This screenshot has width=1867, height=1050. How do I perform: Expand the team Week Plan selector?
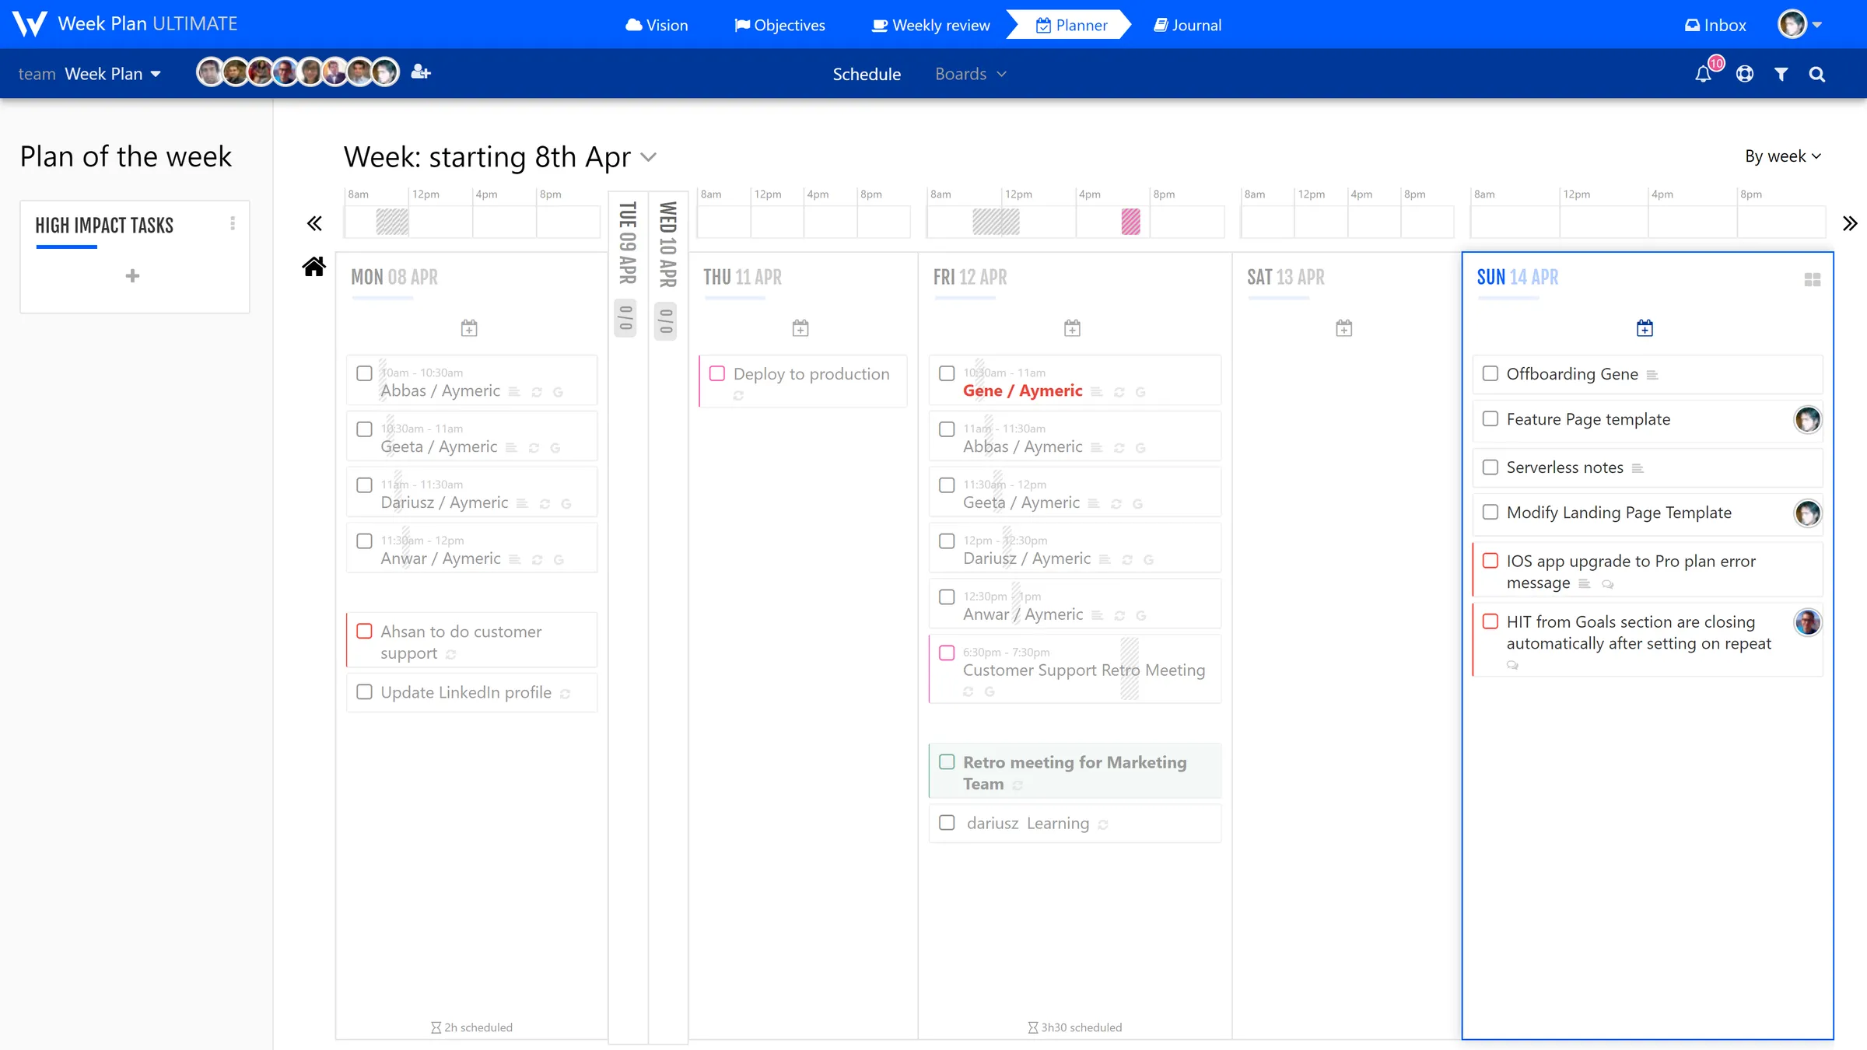coord(157,73)
